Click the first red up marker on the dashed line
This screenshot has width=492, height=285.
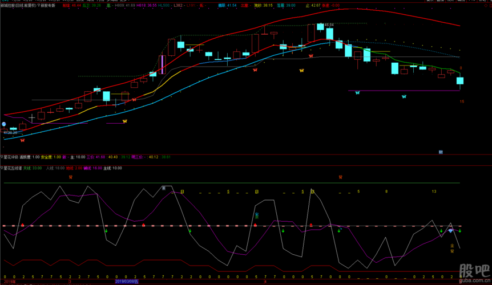(23, 225)
